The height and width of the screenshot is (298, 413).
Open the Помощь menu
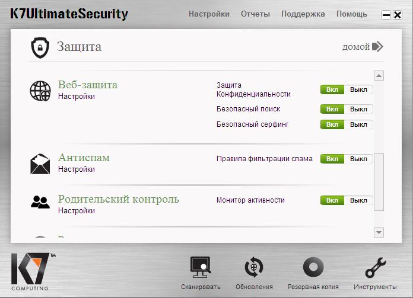point(352,14)
